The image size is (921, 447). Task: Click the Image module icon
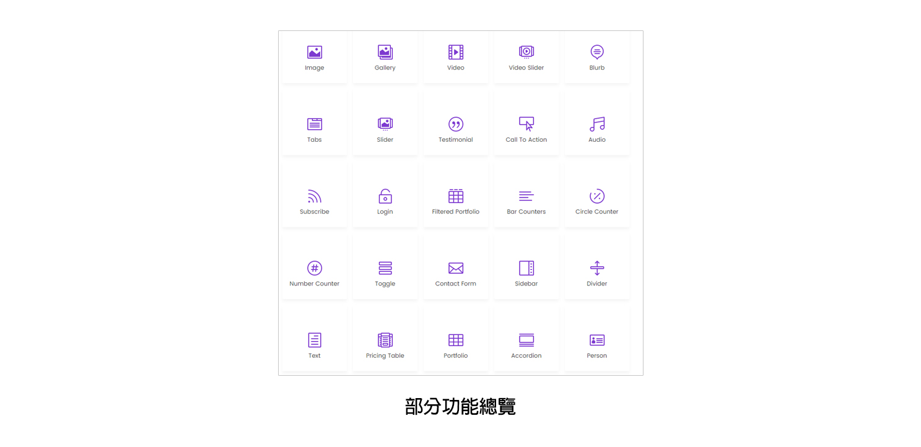click(315, 53)
